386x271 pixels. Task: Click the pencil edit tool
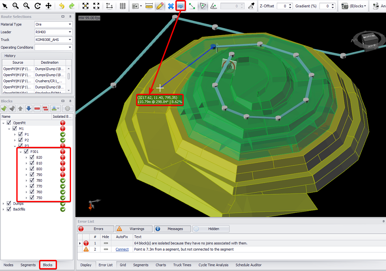pos(160,6)
